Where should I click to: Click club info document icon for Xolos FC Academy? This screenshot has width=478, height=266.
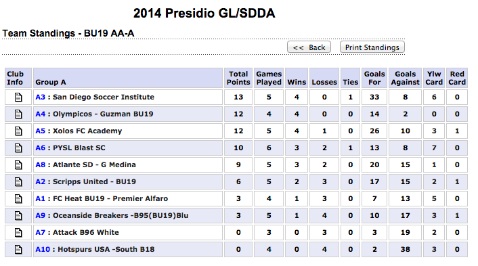(x=18, y=131)
